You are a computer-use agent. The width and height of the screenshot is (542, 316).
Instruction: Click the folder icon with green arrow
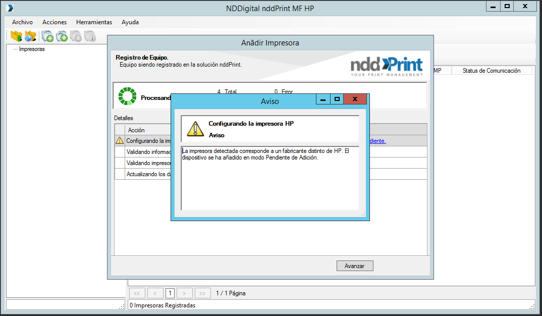16,36
